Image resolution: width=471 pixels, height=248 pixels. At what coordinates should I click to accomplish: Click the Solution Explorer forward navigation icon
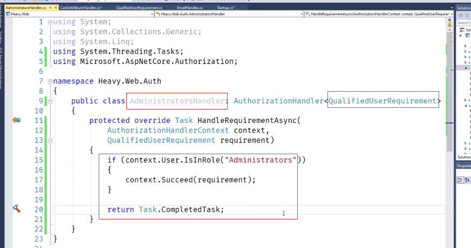click(x=467, y=15)
